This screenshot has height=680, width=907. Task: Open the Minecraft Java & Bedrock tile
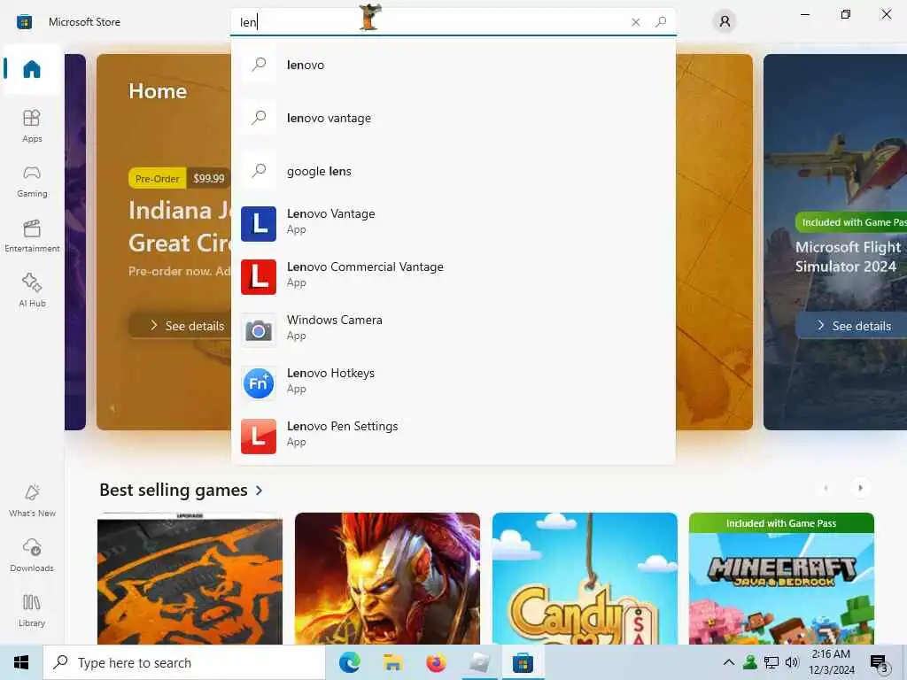pyautogui.click(x=781, y=578)
